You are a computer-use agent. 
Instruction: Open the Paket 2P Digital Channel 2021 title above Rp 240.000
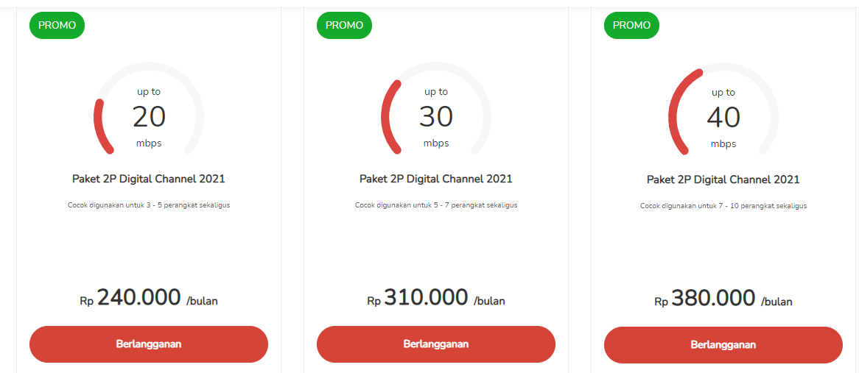(x=149, y=179)
